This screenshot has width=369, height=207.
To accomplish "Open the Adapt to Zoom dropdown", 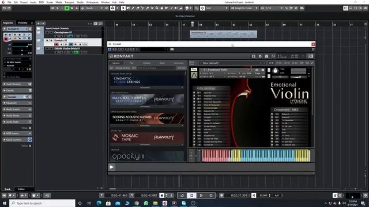I will pyautogui.click(x=244, y=8).
